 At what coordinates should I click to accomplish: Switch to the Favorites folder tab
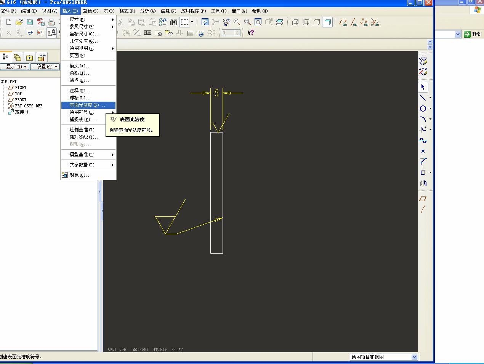29,57
